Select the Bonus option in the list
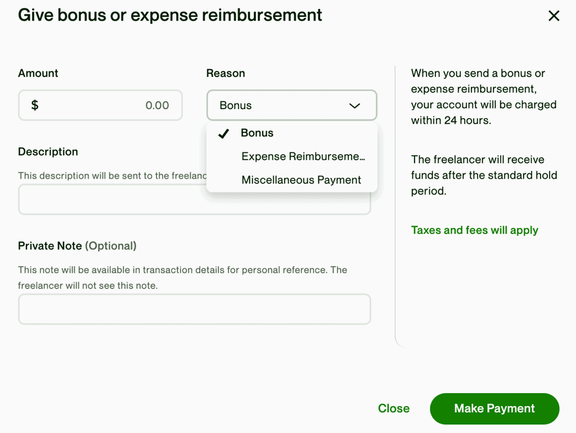Viewport: 576px width, 433px height. tap(257, 133)
